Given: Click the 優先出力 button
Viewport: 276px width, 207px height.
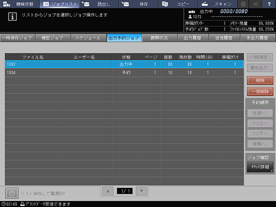Looking at the screenshot, I should 259,68.
